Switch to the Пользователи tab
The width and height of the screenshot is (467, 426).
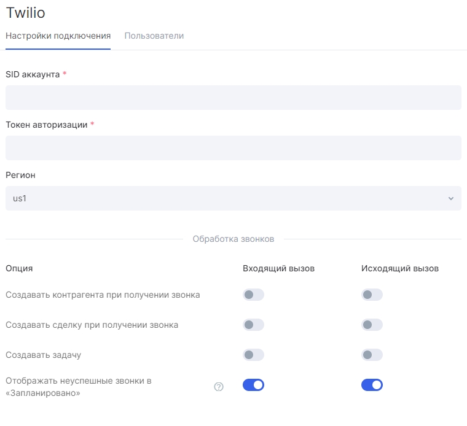[x=154, y=36]
